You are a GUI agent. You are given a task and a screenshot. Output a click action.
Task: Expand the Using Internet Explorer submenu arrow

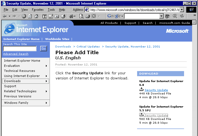tap(46, 76)
